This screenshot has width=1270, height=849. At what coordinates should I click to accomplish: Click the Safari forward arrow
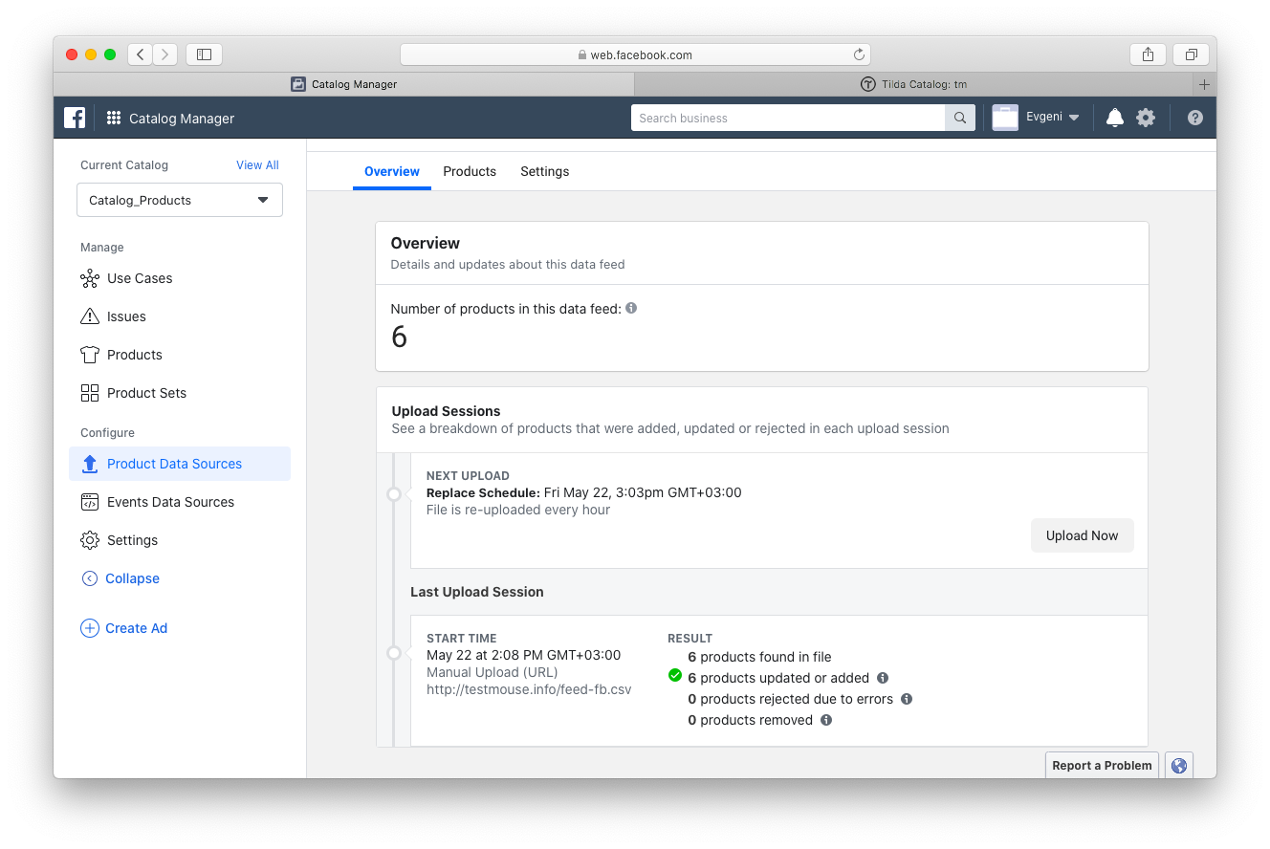pyautogui.click(x=165, y=54)
